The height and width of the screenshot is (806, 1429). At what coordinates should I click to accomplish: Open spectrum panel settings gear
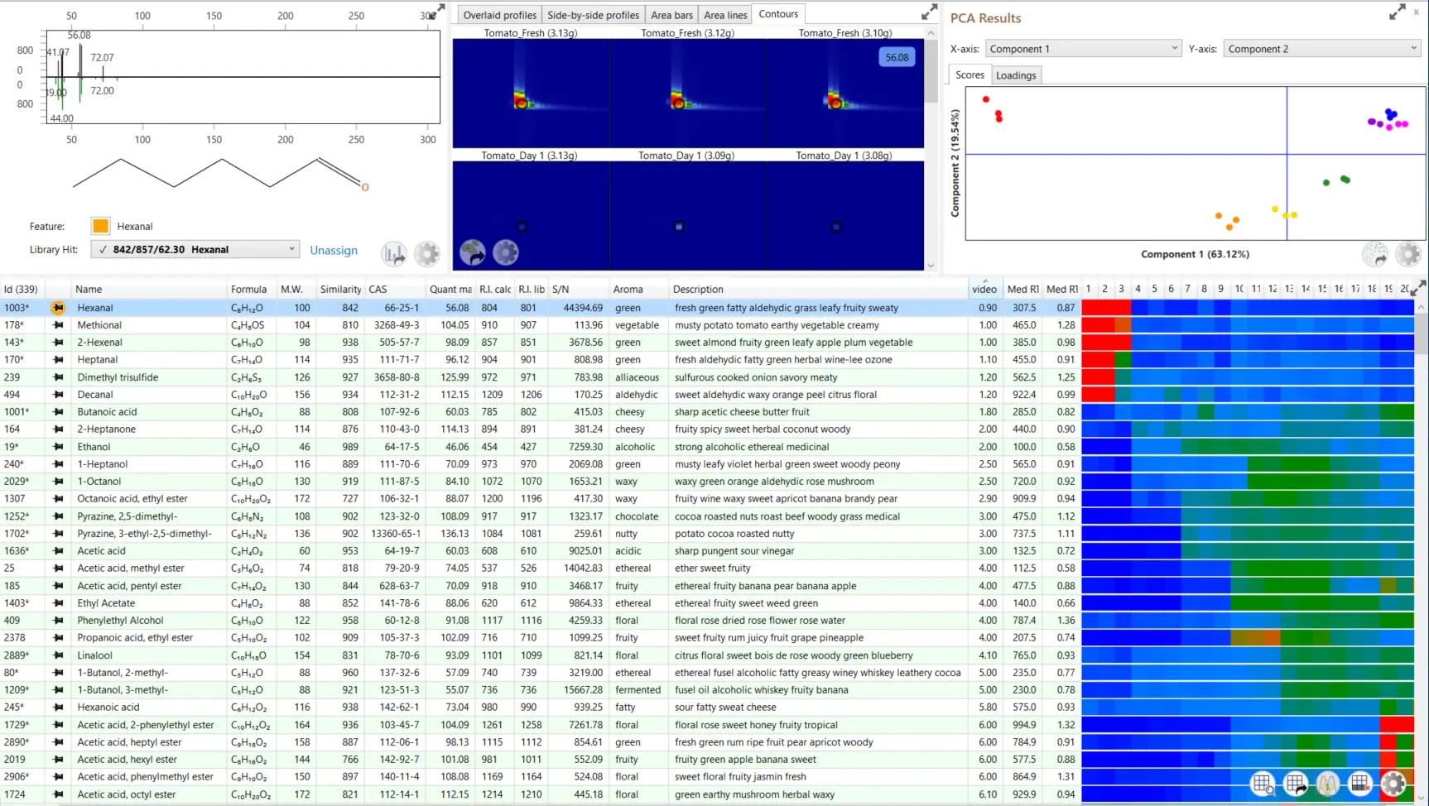tap(427, 253)
